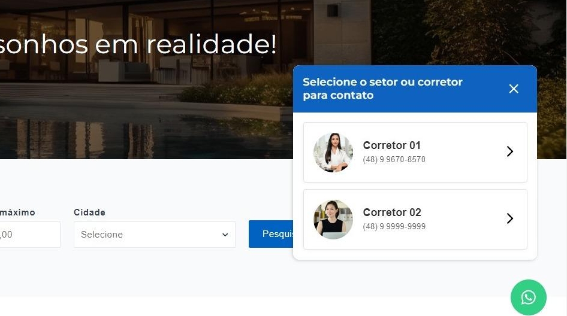Click the Cidade dropdown chevron arrow
Image resolution: width=567 pixels, height=316 pixels.
[225, 235]
